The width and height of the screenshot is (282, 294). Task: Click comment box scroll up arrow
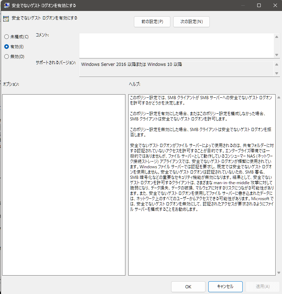(277, 37)
